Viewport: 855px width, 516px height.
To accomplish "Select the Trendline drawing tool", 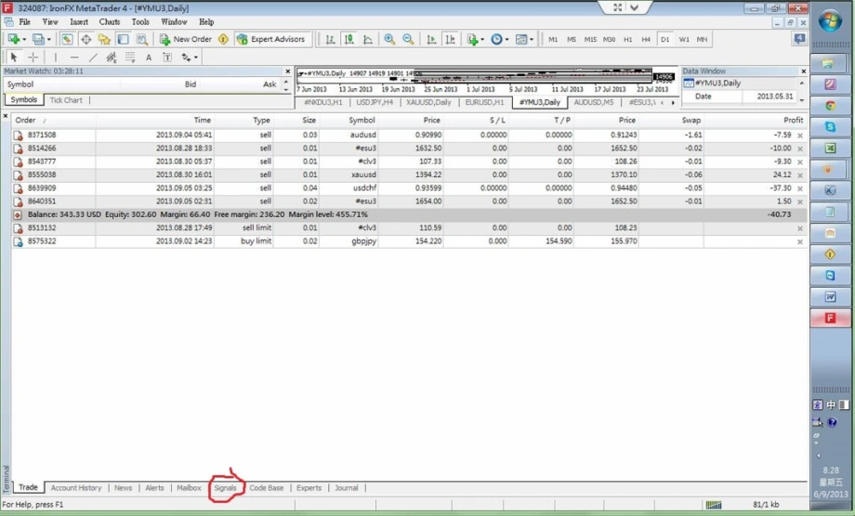I will [x=93, y=58].
